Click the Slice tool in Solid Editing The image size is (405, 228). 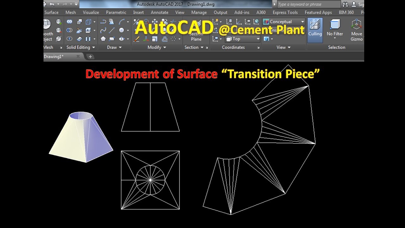(x=79, y=30)
